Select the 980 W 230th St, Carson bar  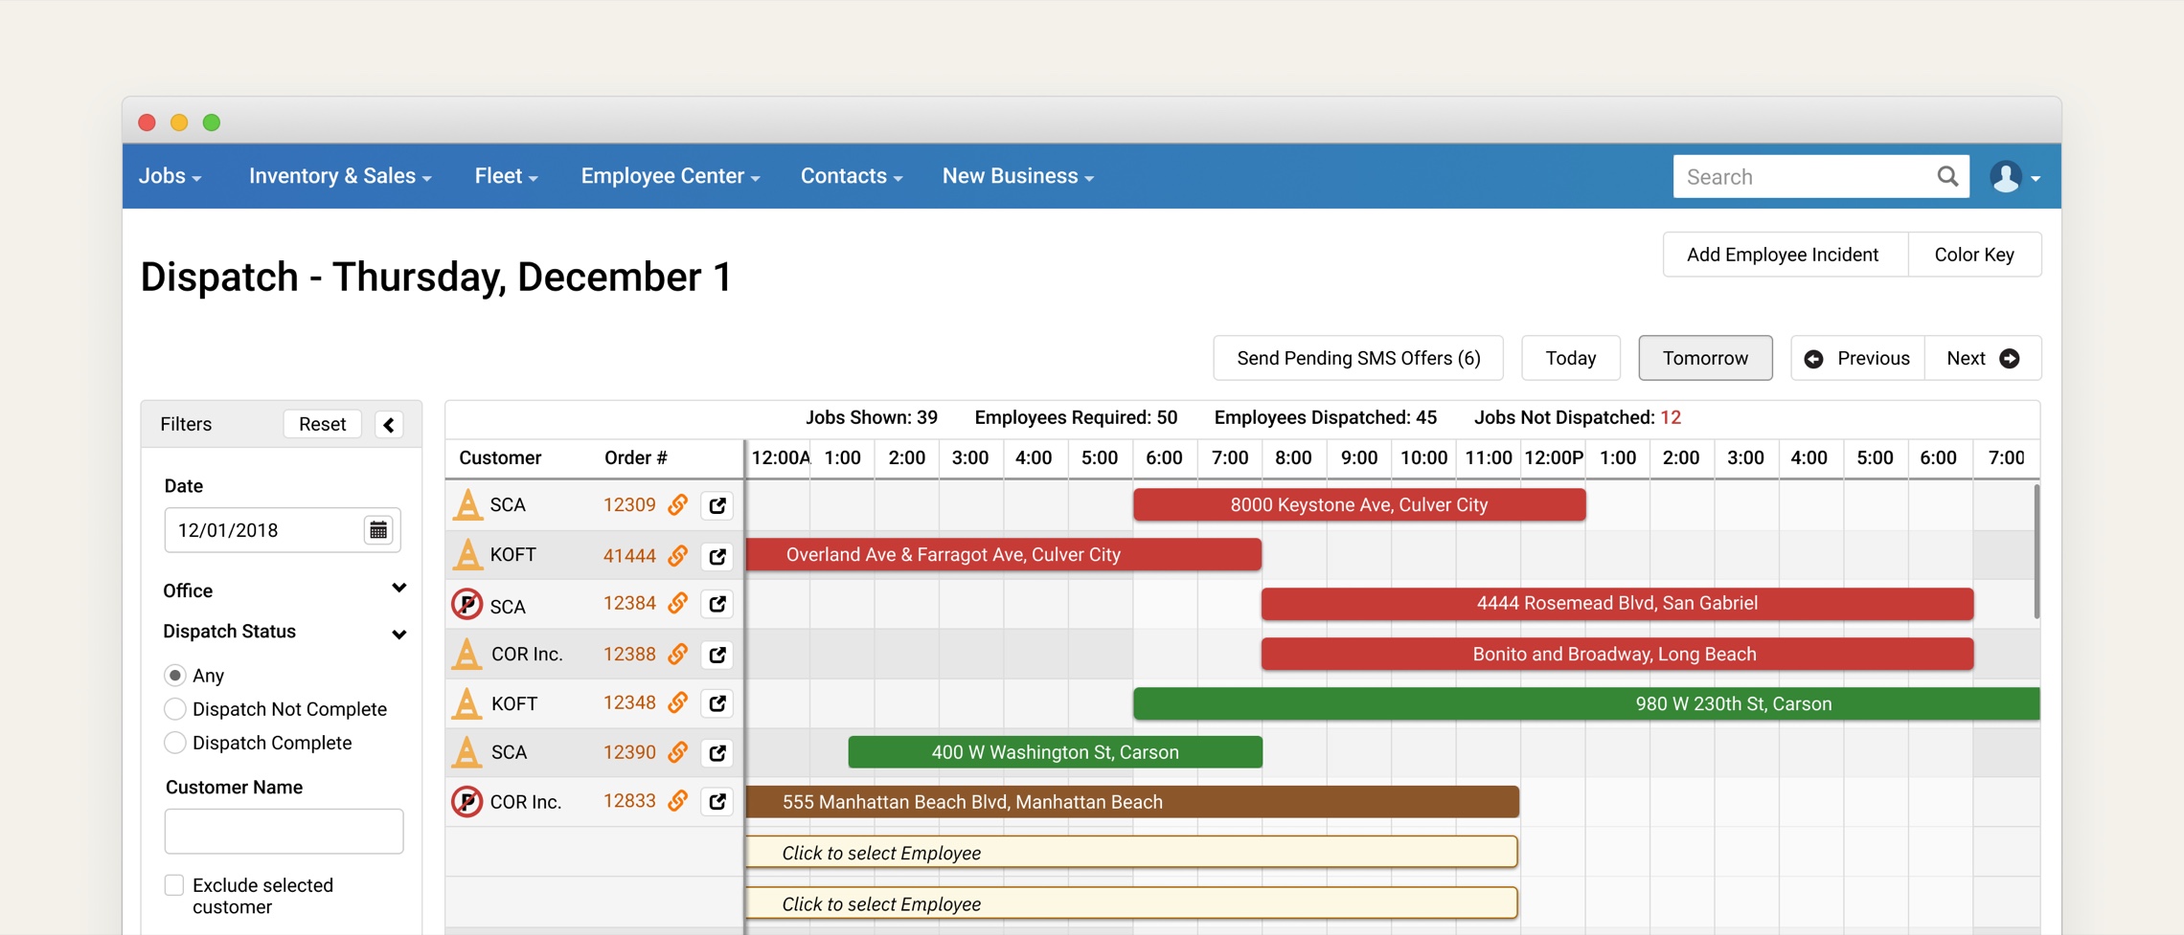1586,703
